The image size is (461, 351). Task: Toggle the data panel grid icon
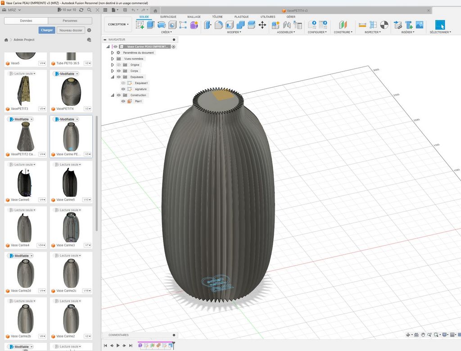[105, 10]
